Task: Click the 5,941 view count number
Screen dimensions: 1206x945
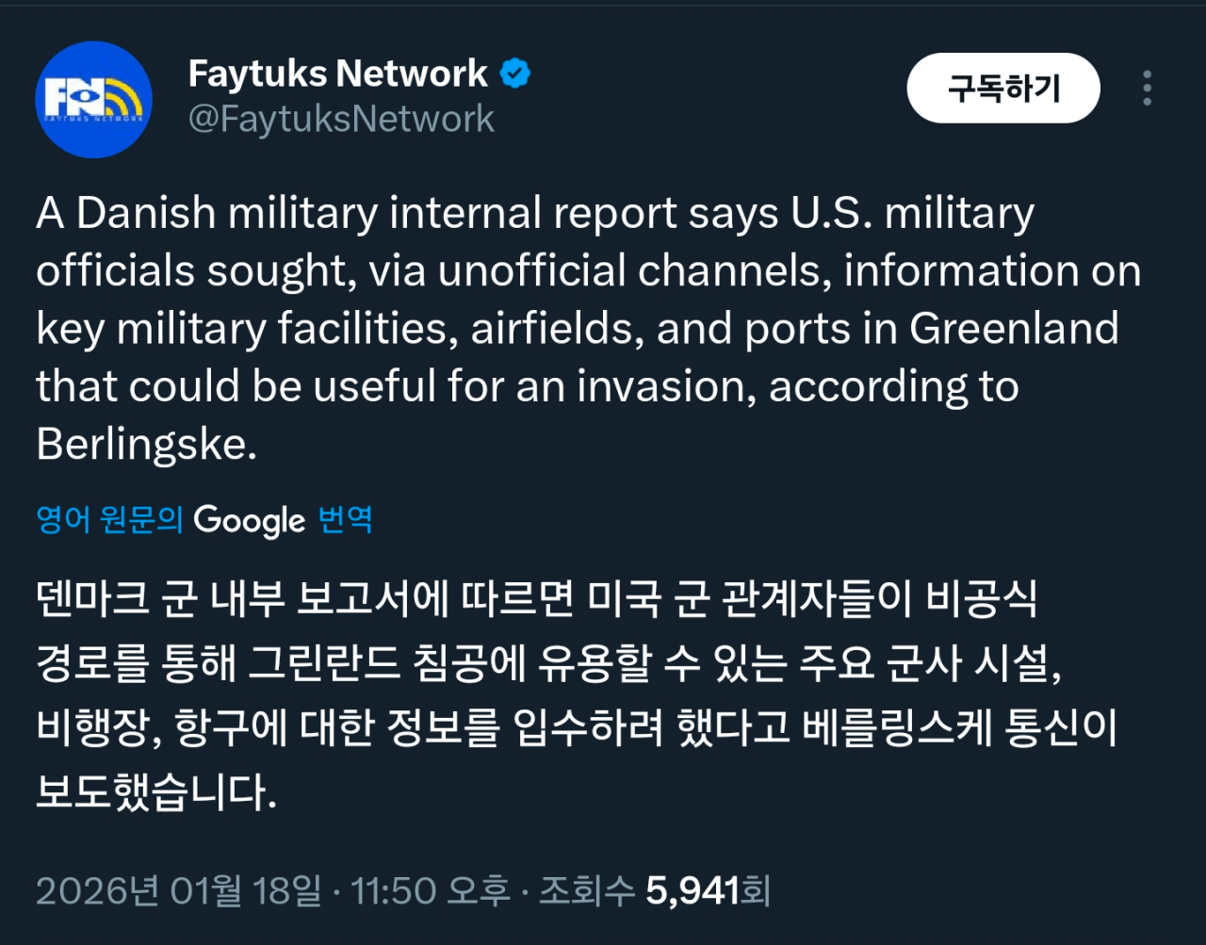Action: pyautogui.click(x=693, y=890)
